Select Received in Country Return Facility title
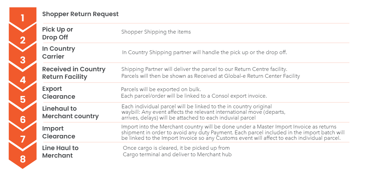 pos(74,73)
